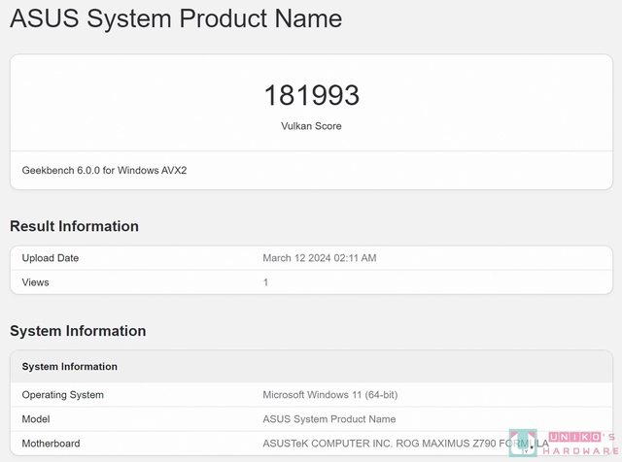
Task: Click the Model row label
Action: click(36, 419)
